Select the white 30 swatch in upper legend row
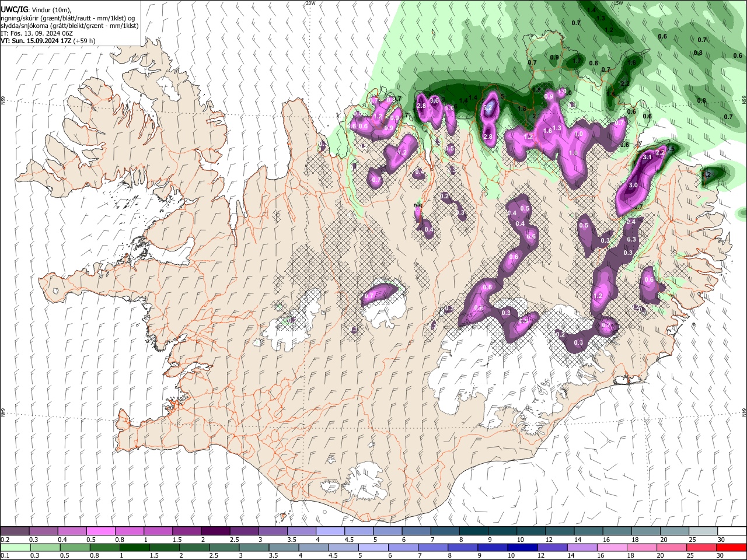 click(731, 531)
